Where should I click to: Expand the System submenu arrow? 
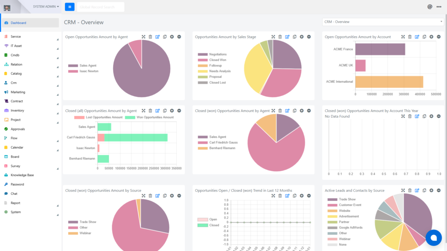58,215
